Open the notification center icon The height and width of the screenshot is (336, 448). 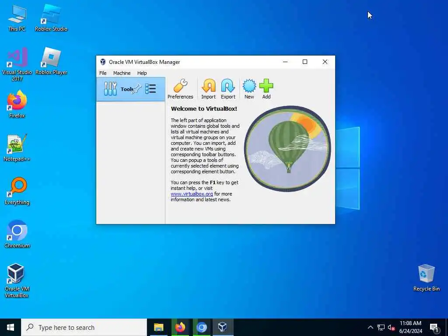tap(434, 327)
